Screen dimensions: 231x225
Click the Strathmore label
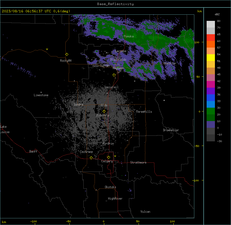click(138, 162)
